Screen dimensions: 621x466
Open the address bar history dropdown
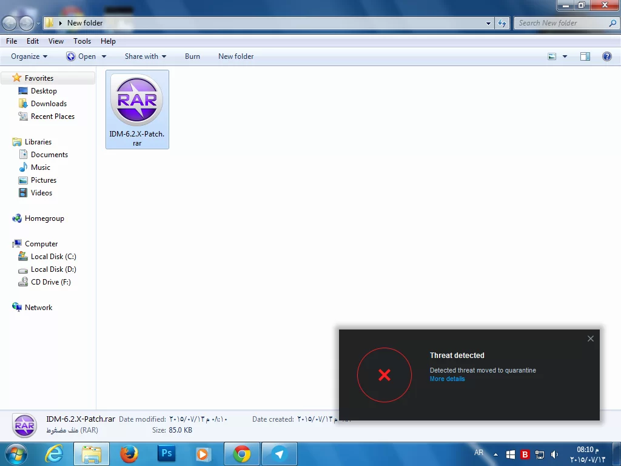click(488, 23)
